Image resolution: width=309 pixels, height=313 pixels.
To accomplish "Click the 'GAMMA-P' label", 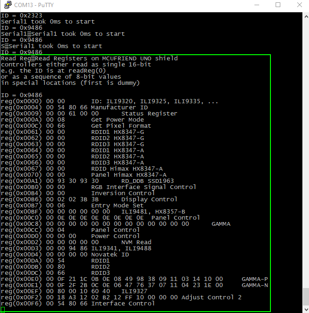I will (x=255, y=279).
